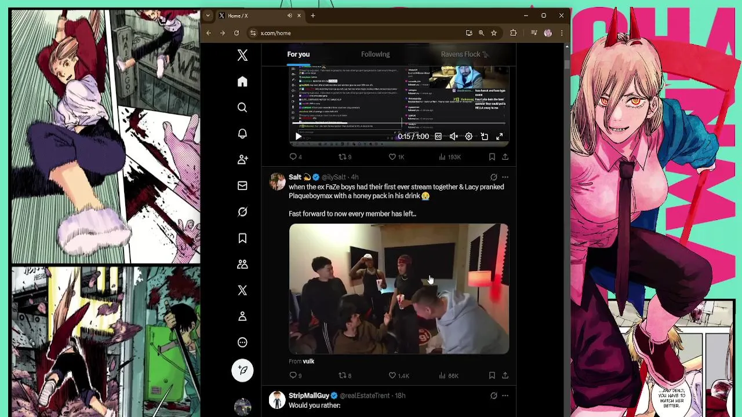Expand the tab search chevron
The height and width of the screenshot is (417, 742).
click(x=208, y=16)
